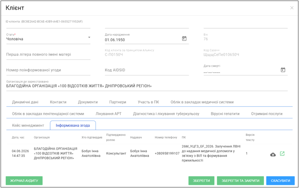Go to Партнери tab
The height and width of the screenshot is (188, 299).
point(118,102)
